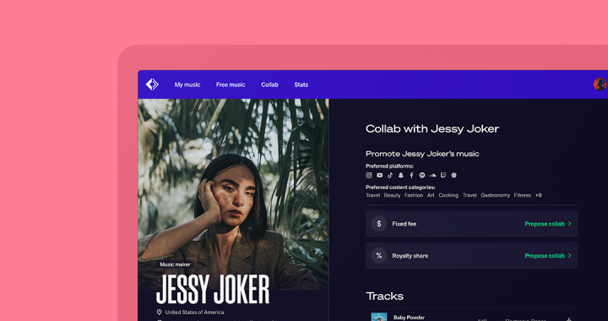Expand the +8 more content categories
The width and height of the screenshot is (608, 321).
click(538, 195)
